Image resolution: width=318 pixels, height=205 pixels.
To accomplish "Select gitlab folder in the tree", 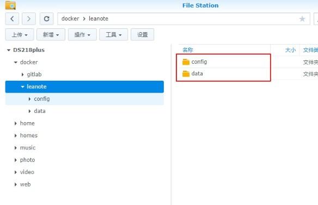I will pos(34,75).
